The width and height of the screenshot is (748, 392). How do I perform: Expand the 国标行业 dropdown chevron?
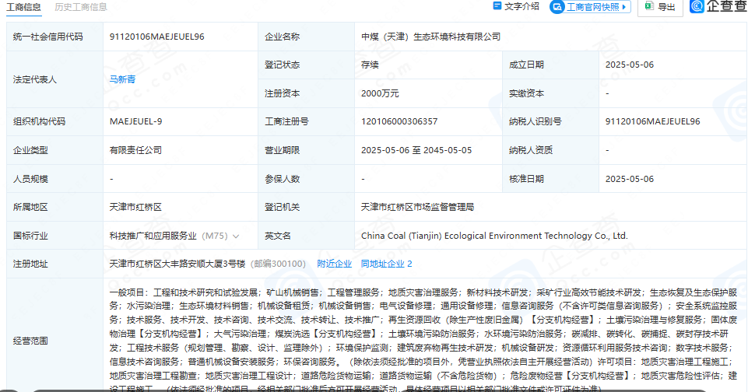click(236, 236)
